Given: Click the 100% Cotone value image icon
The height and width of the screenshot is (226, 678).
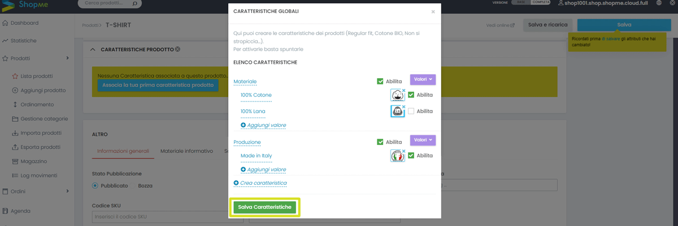Looking at the screenshot, I should (x=397, y=95).
